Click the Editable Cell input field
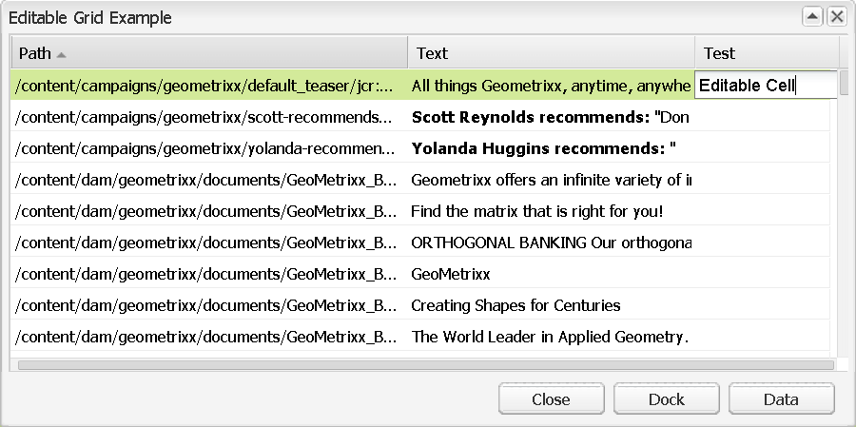856x427 pixels. [x=766, y=86]
